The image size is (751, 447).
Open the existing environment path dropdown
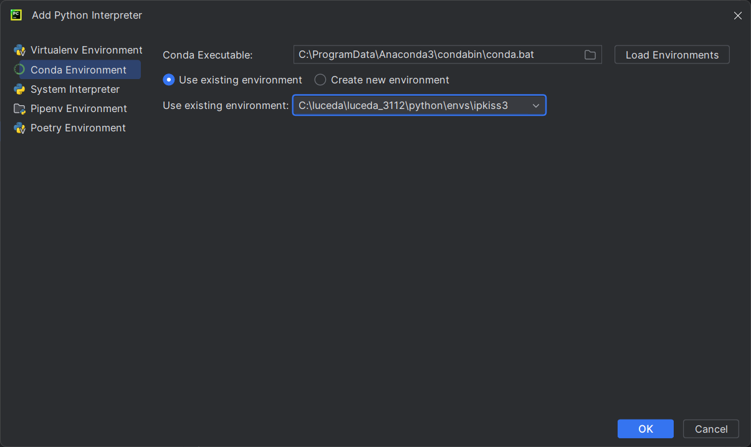(x=411, y=106)
